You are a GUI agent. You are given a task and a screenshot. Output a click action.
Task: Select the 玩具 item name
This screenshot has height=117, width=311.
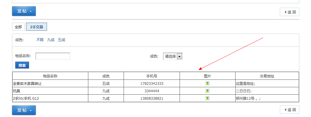16,91
